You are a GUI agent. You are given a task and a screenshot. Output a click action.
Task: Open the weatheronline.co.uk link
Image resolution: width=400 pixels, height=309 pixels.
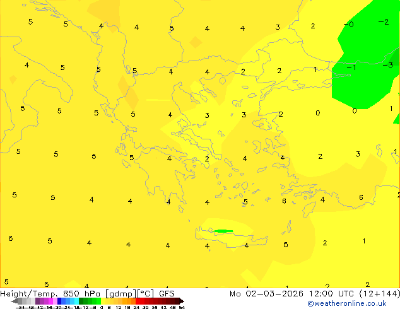[346, 303]
